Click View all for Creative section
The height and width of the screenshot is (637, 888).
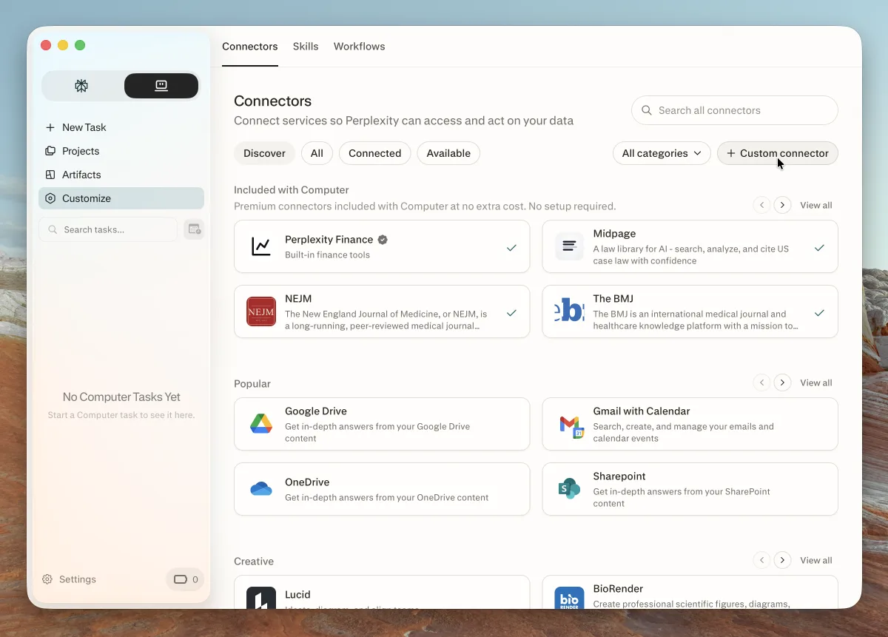tap(816, 560)
